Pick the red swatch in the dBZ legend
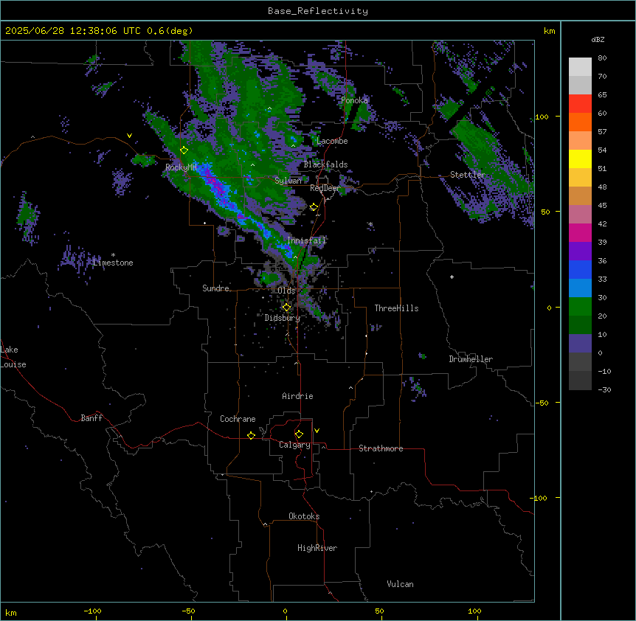Image resolution: width=636 pixels, height=621 pixels. pyautogui.click(x=580, y=104)
